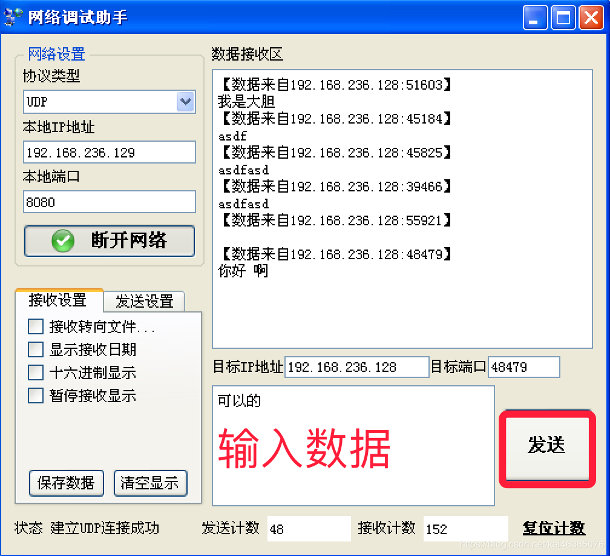The image size is (610, 556).
Task: Enable 接收转向文件 checkbox
Action: click(35, 326)
